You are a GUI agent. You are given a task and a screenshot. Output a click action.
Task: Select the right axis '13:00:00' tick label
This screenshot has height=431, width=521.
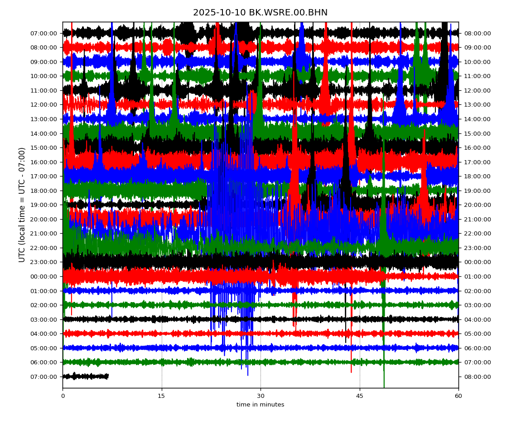pos(476,105)
